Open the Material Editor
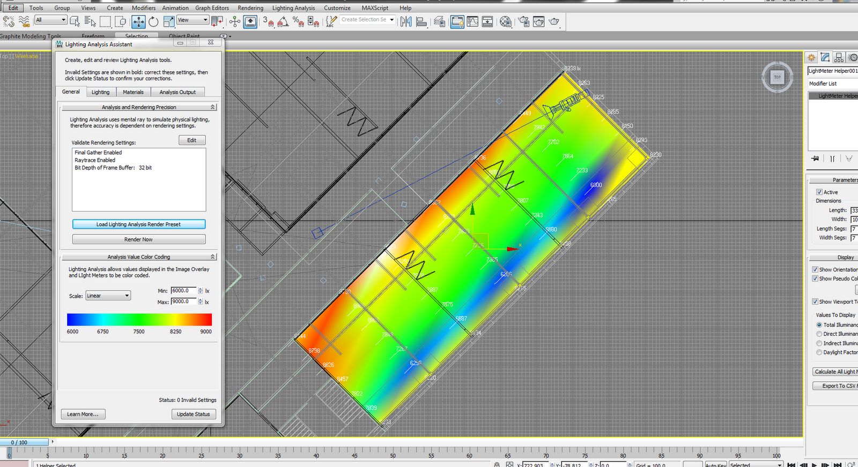The width and height of the screenshot is (858, 467). point(505,21)
